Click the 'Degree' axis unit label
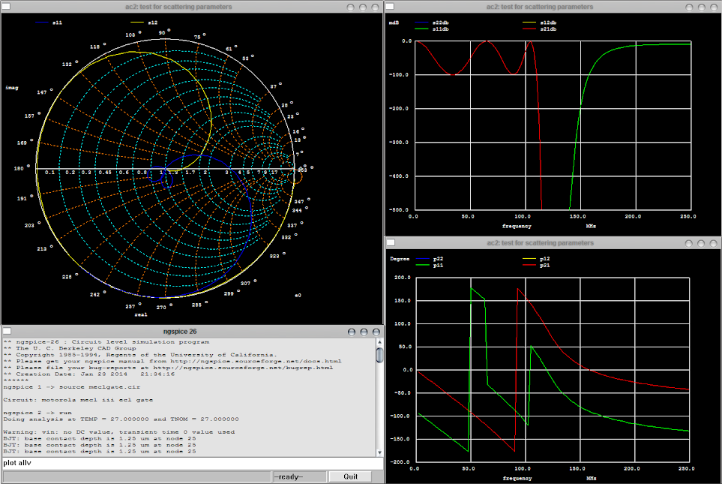The width and height of the screenshot is (722, 484). [x=400, y=259]
